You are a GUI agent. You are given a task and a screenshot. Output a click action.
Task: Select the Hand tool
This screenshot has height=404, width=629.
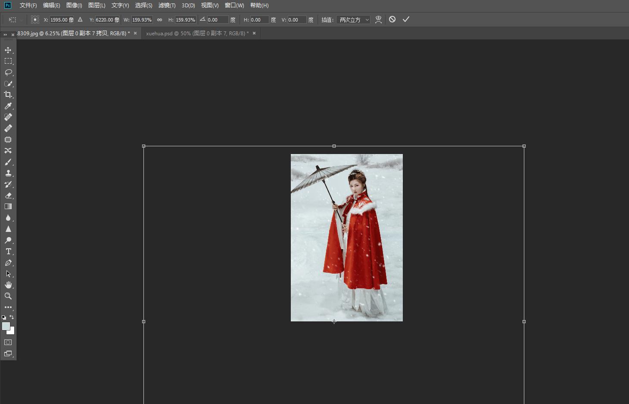point(8,285)
